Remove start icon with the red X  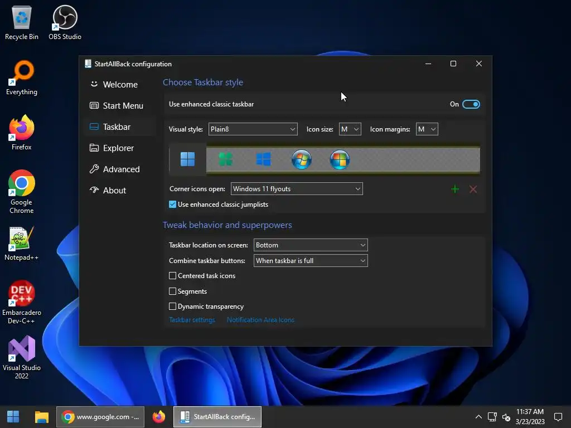point(473,189)
